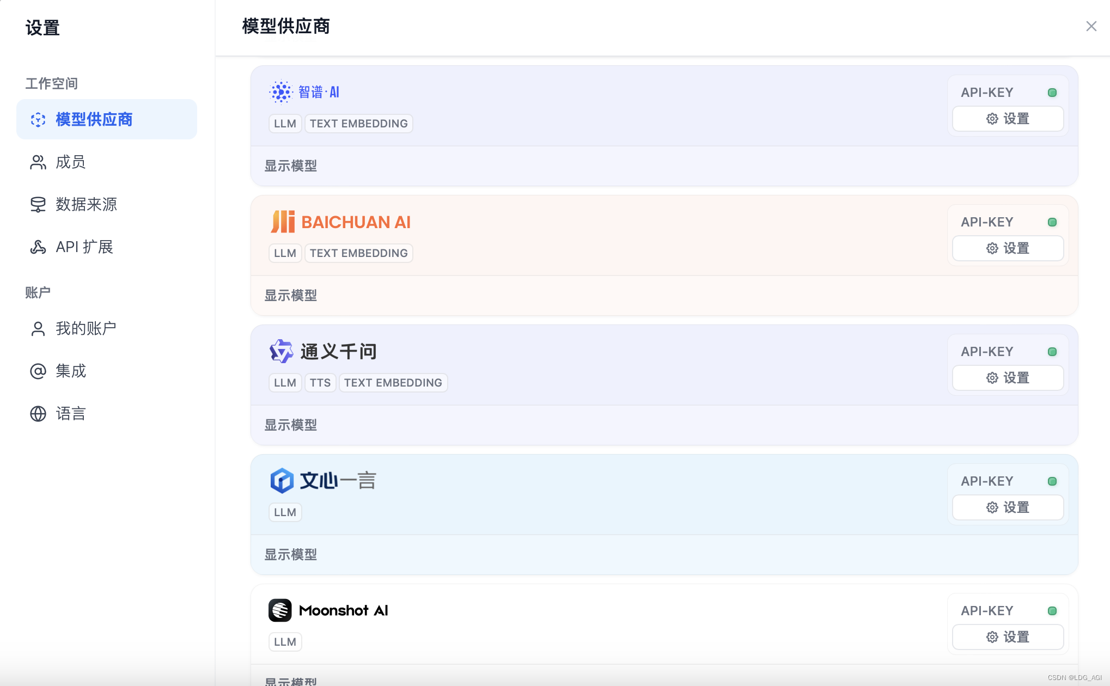Close the settings dialog
1110x686 pixels.
click(x=1091, y=26)
